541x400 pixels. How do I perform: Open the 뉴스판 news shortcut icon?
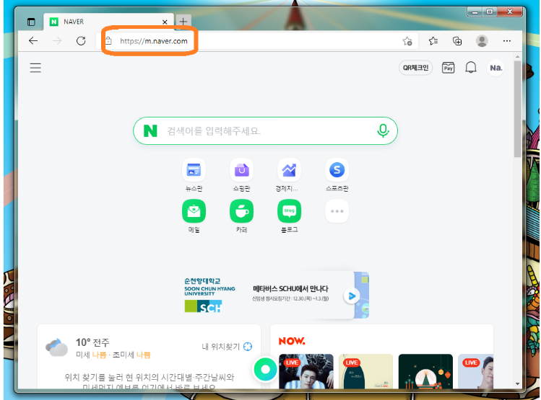[194, 170]
